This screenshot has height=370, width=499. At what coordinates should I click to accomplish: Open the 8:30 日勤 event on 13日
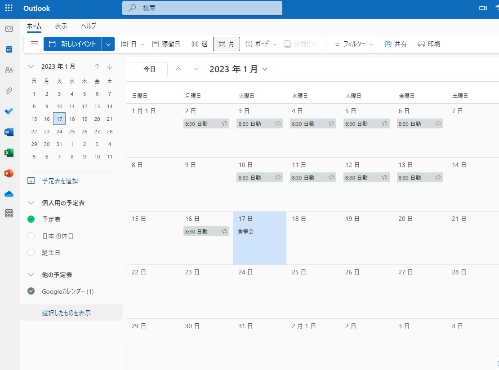pos(420,178)
